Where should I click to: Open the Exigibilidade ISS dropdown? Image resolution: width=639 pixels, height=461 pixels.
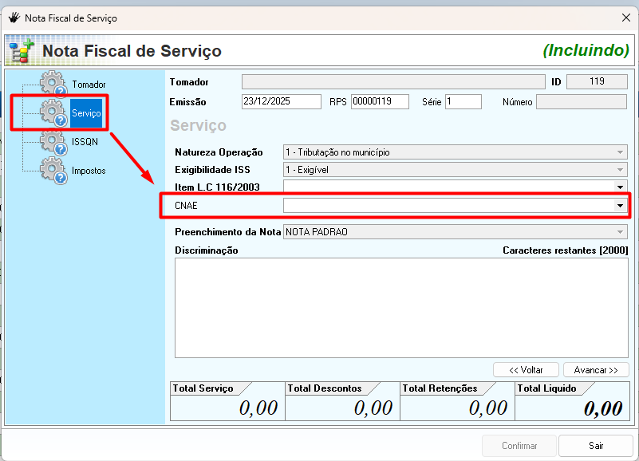620,170
